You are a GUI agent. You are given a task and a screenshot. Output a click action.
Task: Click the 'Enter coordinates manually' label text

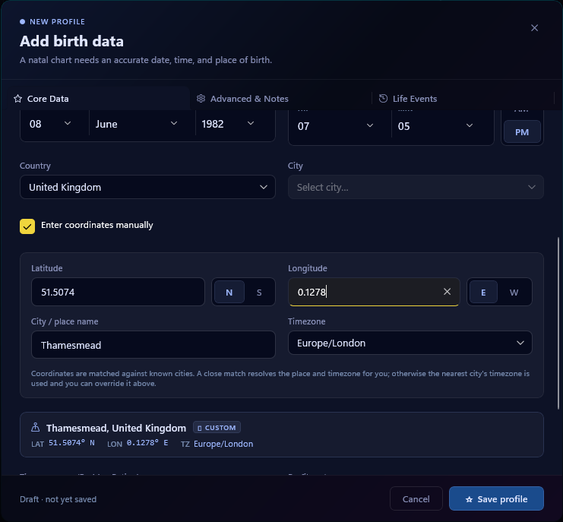[97, 225]
